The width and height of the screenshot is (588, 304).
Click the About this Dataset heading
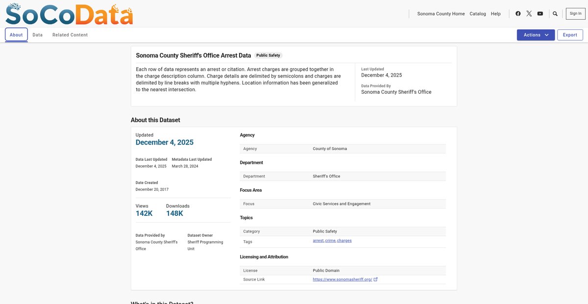[x=155, y=120]
